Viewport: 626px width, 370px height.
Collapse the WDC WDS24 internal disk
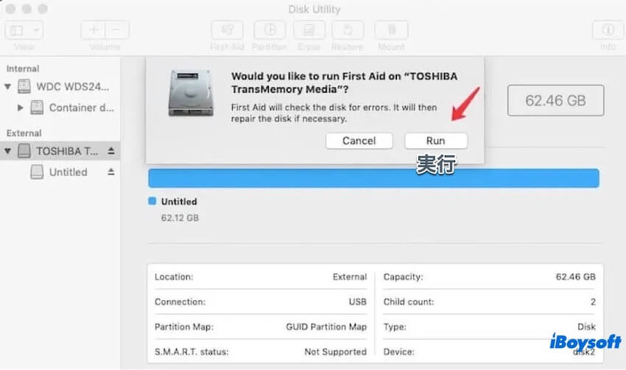[x=8, y=87]
